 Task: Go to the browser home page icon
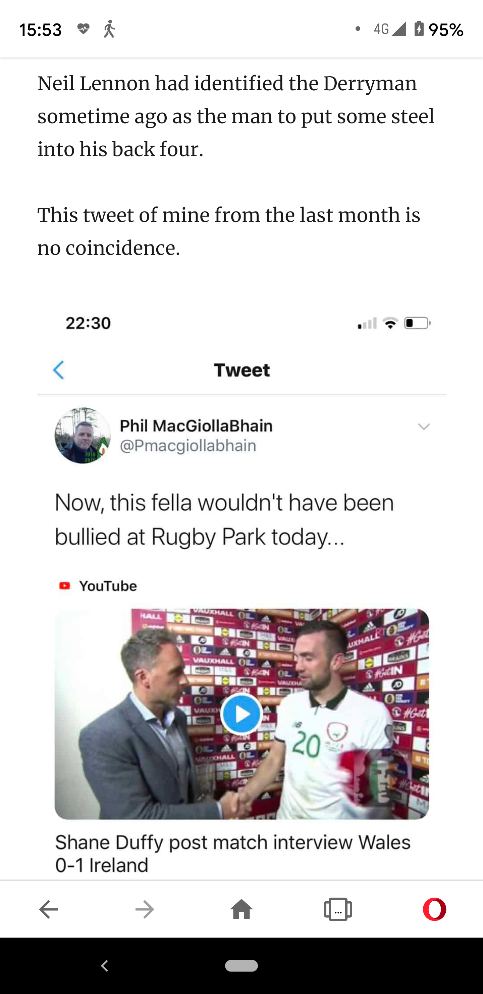point(241,909)
